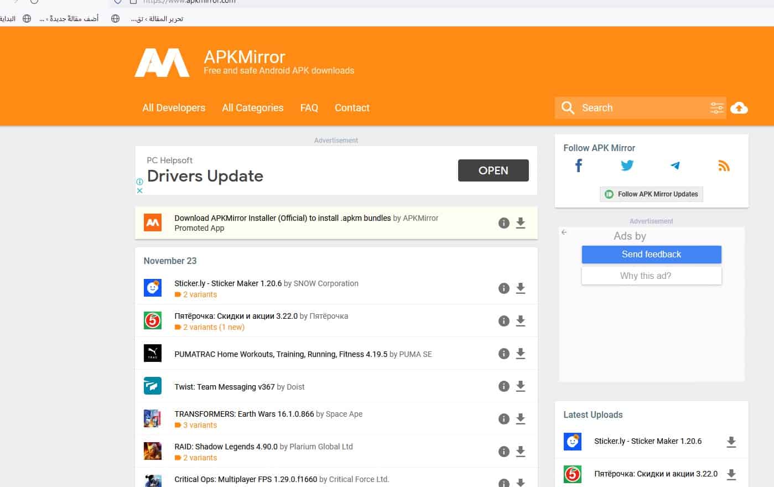Open the upload APK cloud icon
Image resolution: width=774 pixels, height=487 pixels.
(x=739, y=108)
